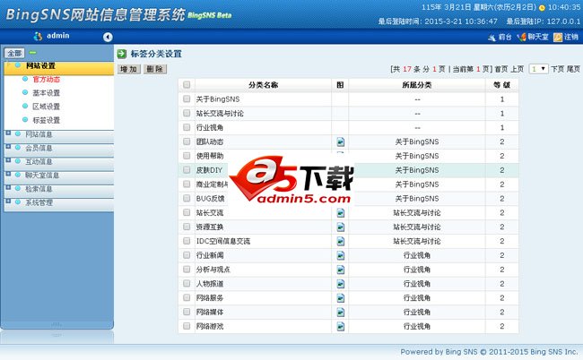
Task: Click the admin user avatar icon
Action: [38, 36]
